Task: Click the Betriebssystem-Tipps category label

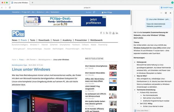Action: 19,65
